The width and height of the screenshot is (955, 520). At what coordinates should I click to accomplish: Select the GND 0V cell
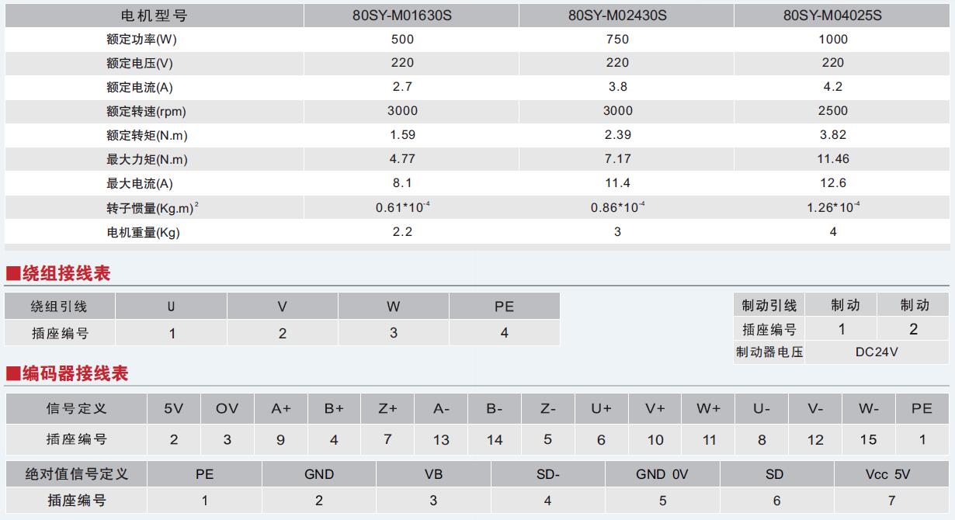(662, 474)
